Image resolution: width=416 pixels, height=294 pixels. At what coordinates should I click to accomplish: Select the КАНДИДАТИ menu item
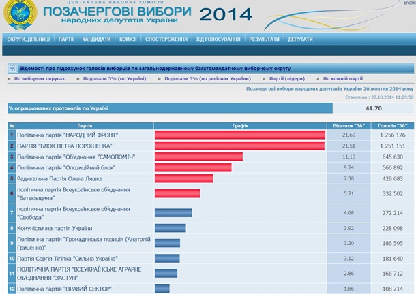click(x=96, y=39)
